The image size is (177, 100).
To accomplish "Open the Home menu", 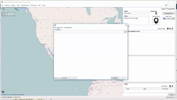I will click(44, 5).
